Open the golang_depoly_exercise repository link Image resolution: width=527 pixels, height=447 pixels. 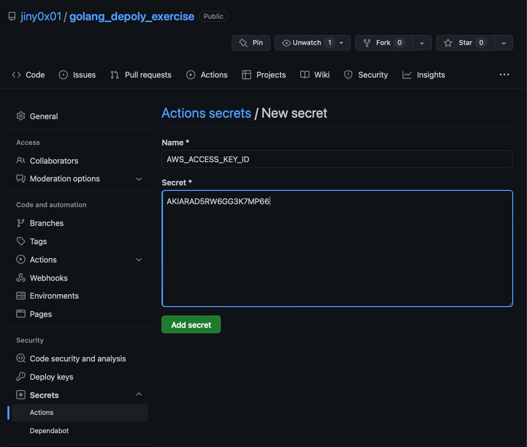coord(132,16)
